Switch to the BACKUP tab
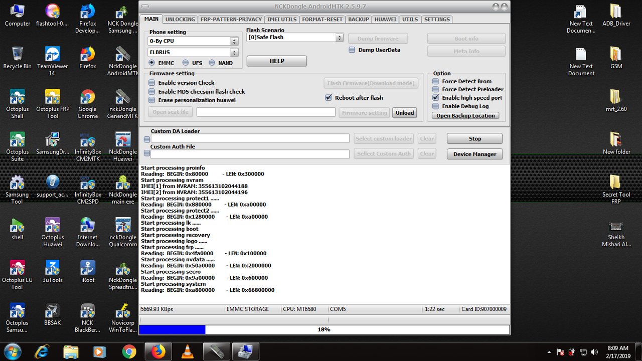 tap(359, 20)
